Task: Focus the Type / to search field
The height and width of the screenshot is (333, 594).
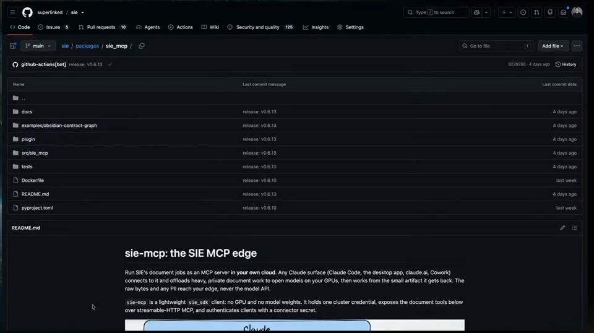Action: click(x=436, y=12)
